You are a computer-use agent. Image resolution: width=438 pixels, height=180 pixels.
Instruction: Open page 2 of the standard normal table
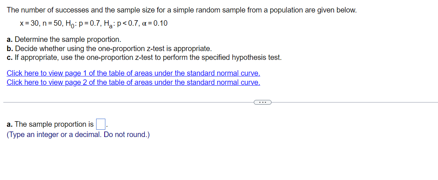coord(133,83)
